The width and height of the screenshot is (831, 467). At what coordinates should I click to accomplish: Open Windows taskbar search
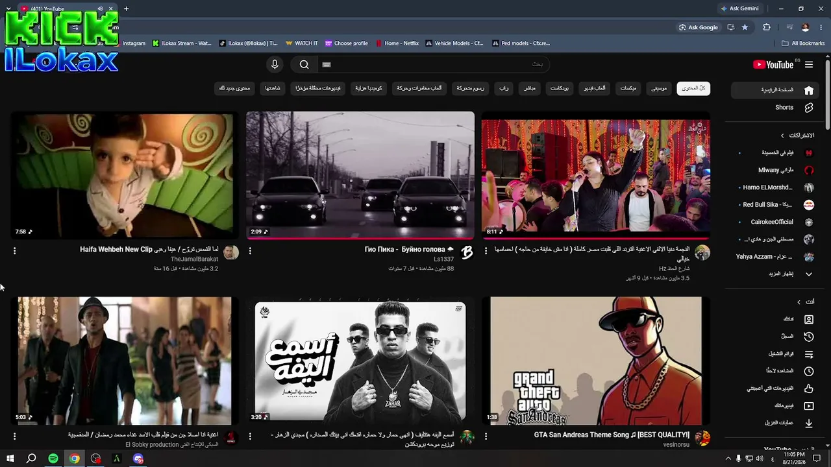31,459
